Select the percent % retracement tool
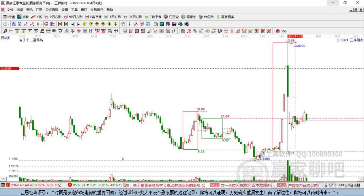 (195, 31)
